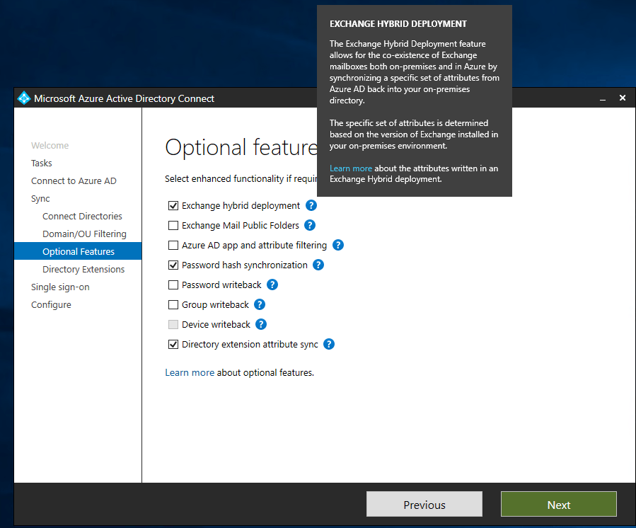Image resolution: width=636 pixels, height=528 pixels.
Task: Open help icon beside Group writeback
Action: [260, 304]
